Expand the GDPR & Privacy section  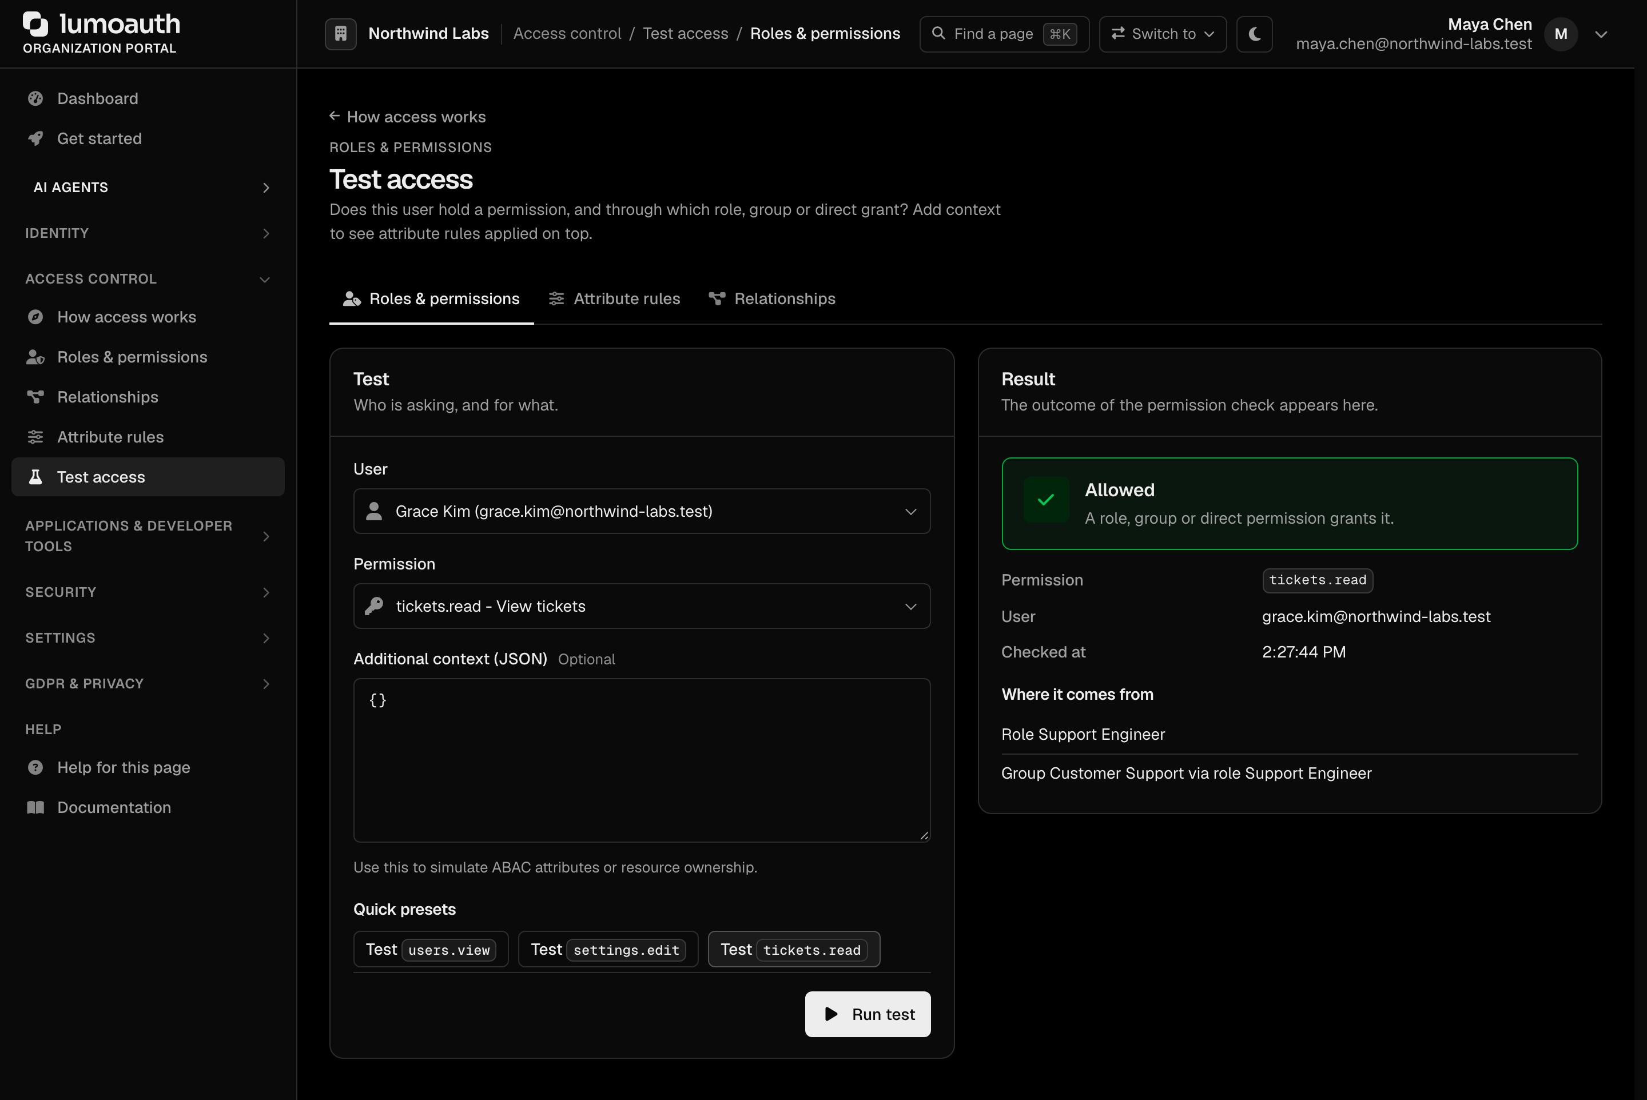point(148,683)
